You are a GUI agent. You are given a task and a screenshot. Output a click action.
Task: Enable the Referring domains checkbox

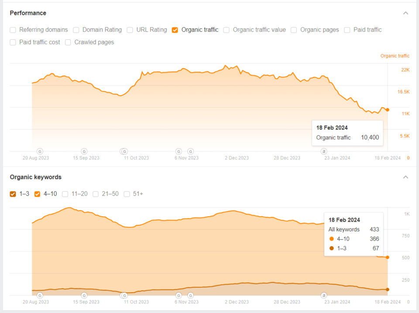pyautogui.click(x=13, y=30)
